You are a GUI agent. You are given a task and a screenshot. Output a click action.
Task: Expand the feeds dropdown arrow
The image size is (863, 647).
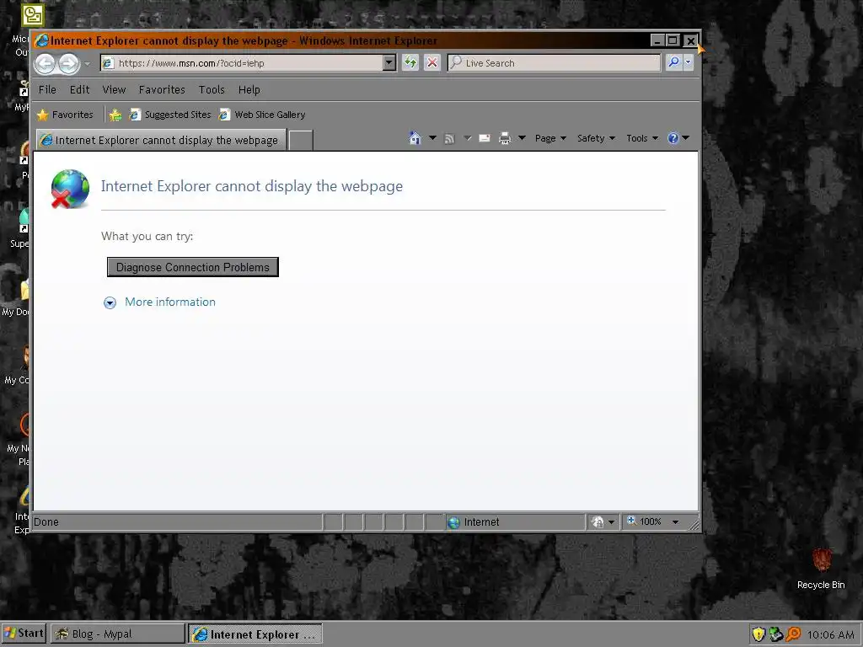point(467,138)
